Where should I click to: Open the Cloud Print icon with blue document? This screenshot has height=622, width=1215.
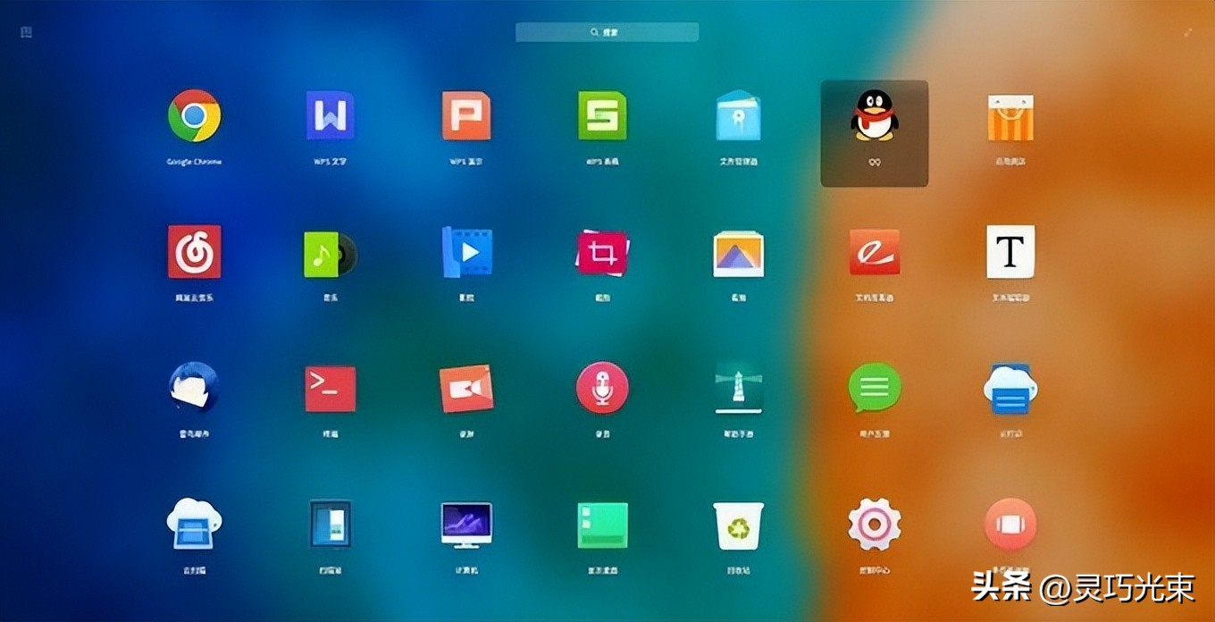[x=1010, y=389]
